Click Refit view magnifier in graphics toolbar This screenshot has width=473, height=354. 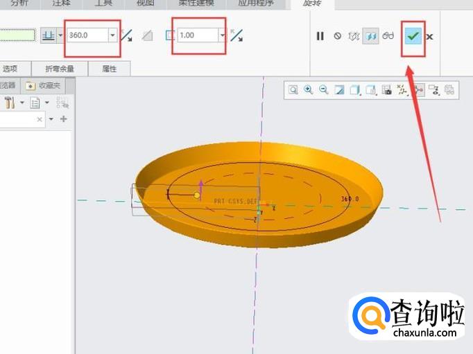[x=293, y=90]
